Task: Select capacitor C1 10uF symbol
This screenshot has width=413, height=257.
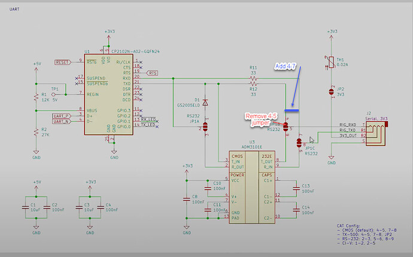Action: (x=25, y=208)
